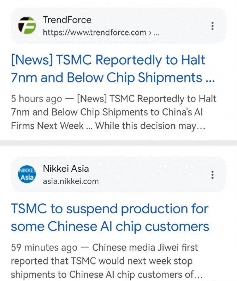The image size is (237, 281).
Task: Click the TrendForce site name text
Action: [67, 20]
